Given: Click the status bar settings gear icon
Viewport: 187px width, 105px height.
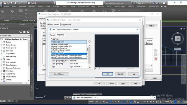Looking at the screenshot, I should coord(151,102).
